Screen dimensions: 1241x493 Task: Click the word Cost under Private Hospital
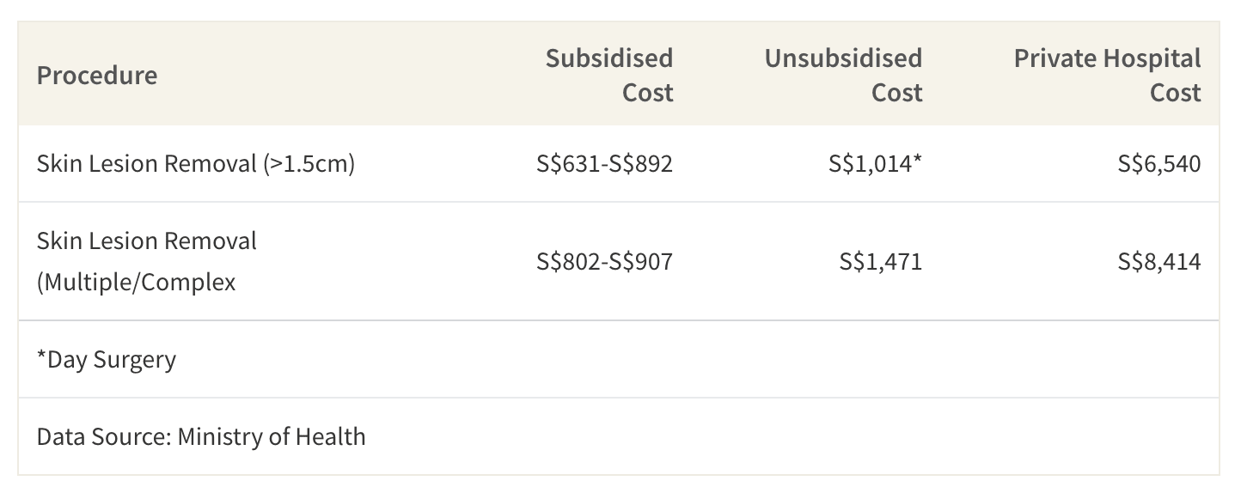1176,93
